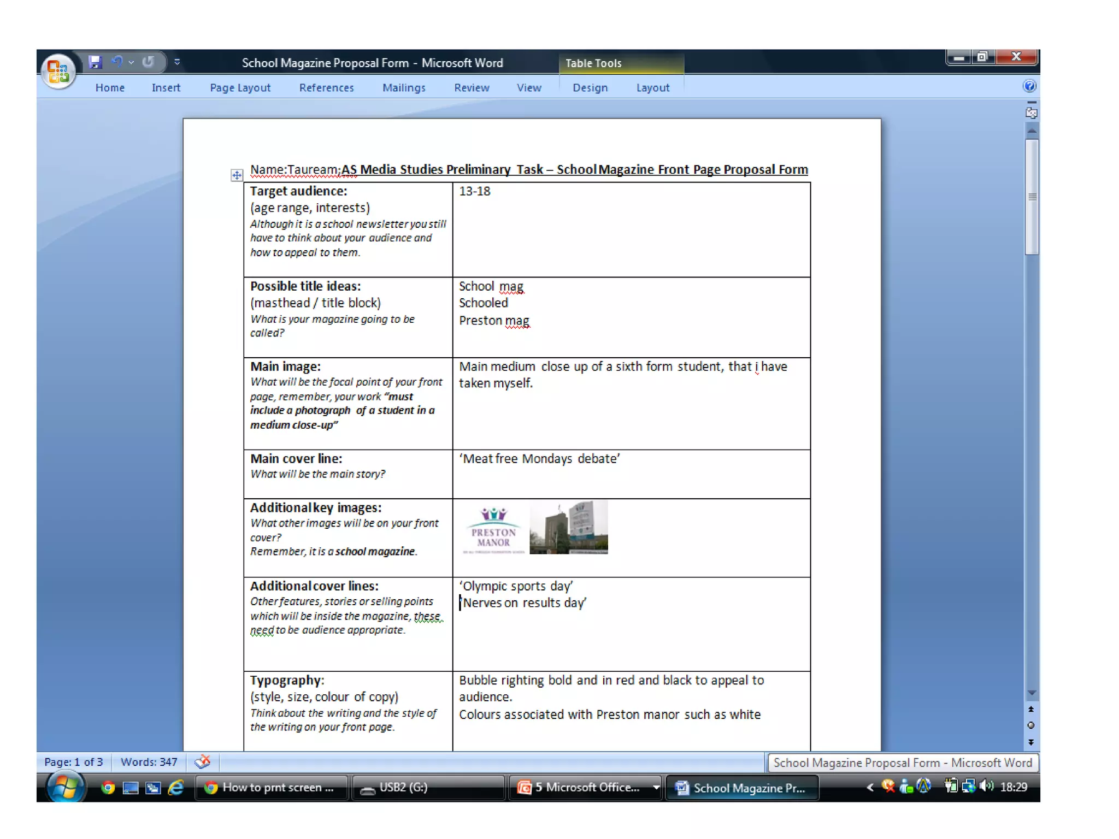Click the Redo icon in Quick Access
Image resolution: width=1119 pixels, height=839 pixels.
(148, 62)
